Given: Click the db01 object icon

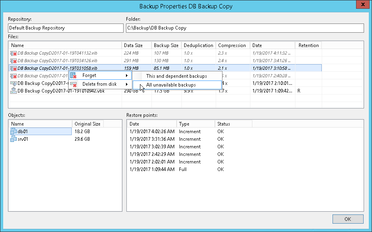Looking at the screenshot, I should coord(14,132).
